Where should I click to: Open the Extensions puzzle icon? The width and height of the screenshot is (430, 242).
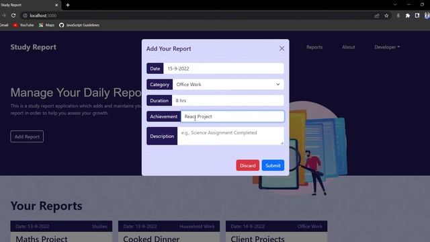pos(408,15)
